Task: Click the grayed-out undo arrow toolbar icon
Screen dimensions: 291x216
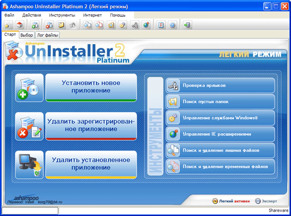Action: pyautogui.click(x=73, y=25)
